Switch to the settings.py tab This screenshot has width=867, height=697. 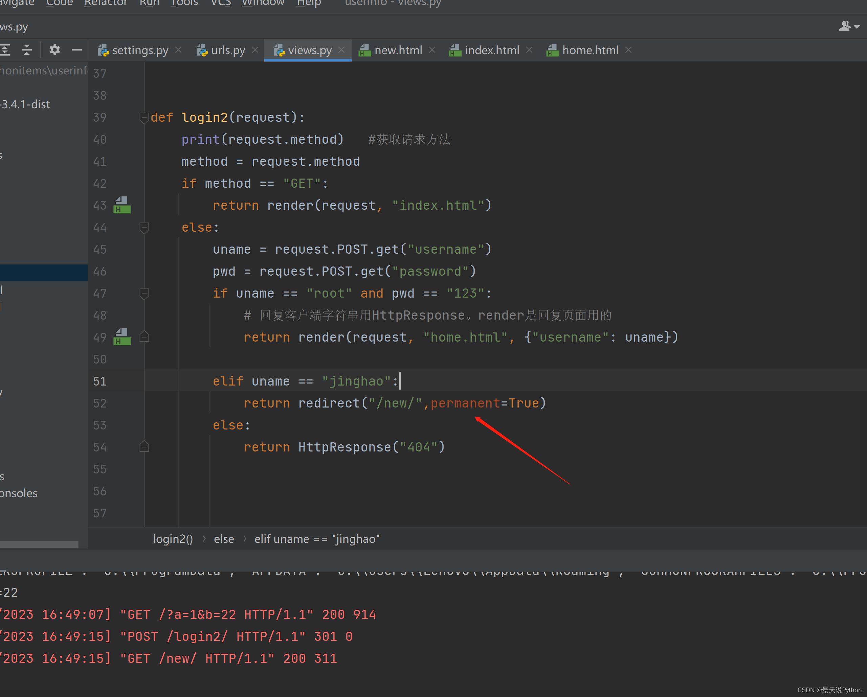click(x=140, y=50)
